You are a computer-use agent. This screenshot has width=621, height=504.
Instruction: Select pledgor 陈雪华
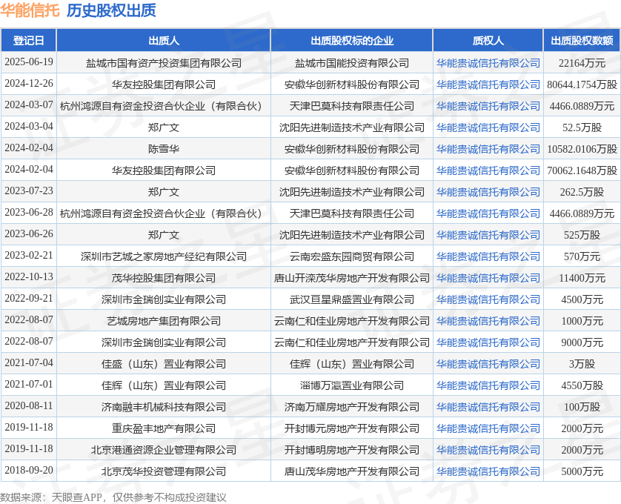click(x=164, y=149)
